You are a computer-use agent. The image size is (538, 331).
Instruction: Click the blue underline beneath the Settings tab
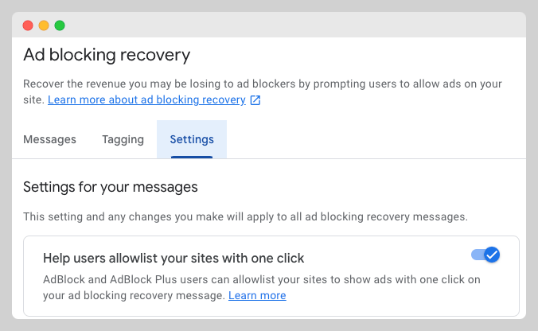[x=192, y=157]
